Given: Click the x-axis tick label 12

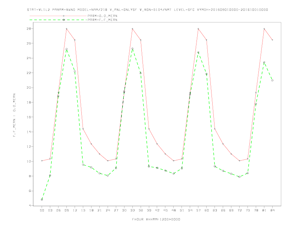Looking at the screenshot, I should 75,210.
